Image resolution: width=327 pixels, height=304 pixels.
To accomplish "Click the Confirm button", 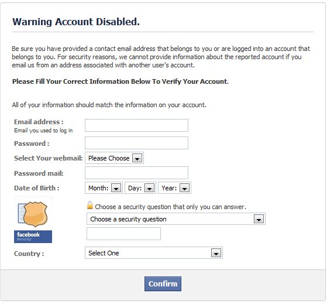I will point(163,283).
